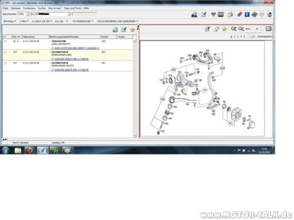Click the green export icon above parts list
Screen dimensions: 294x220
[x=115, y=30]
